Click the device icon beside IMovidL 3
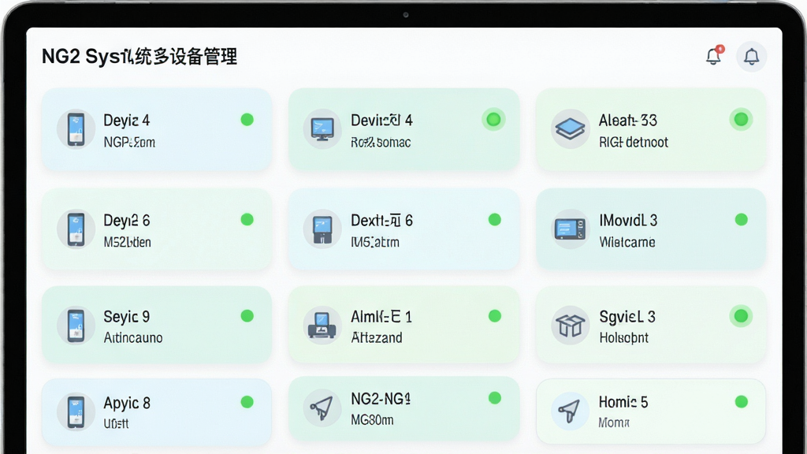Viewport: 807px width, 454px height. [x=571, y=229]
